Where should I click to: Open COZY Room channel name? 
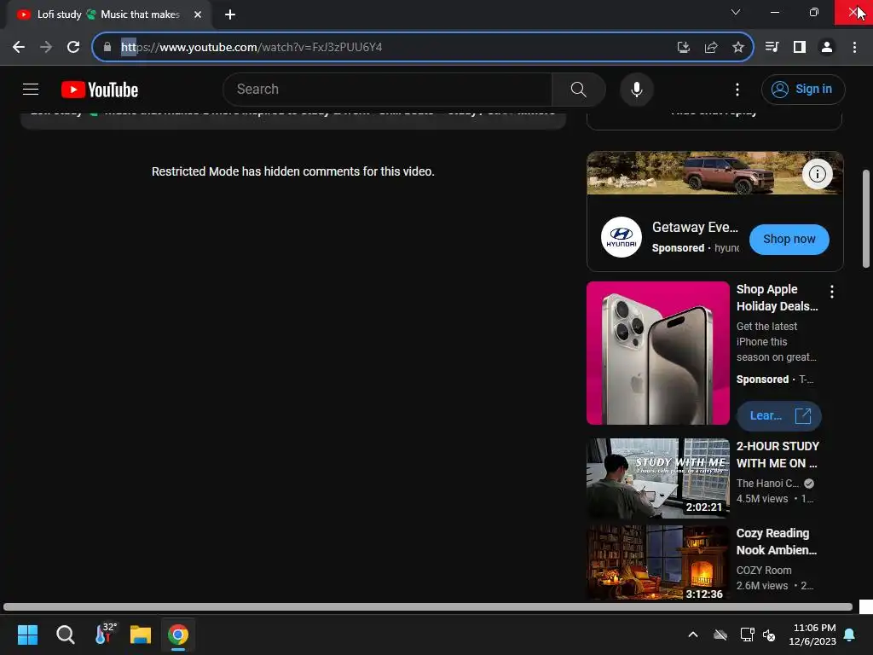pos(763,571)
